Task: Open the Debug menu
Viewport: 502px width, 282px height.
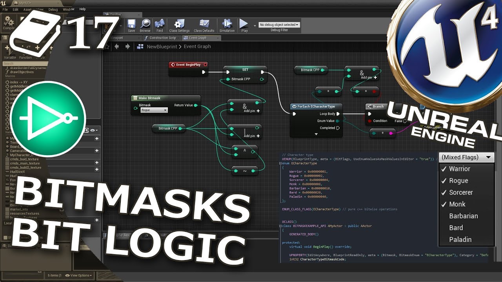Action: point(53,9)
